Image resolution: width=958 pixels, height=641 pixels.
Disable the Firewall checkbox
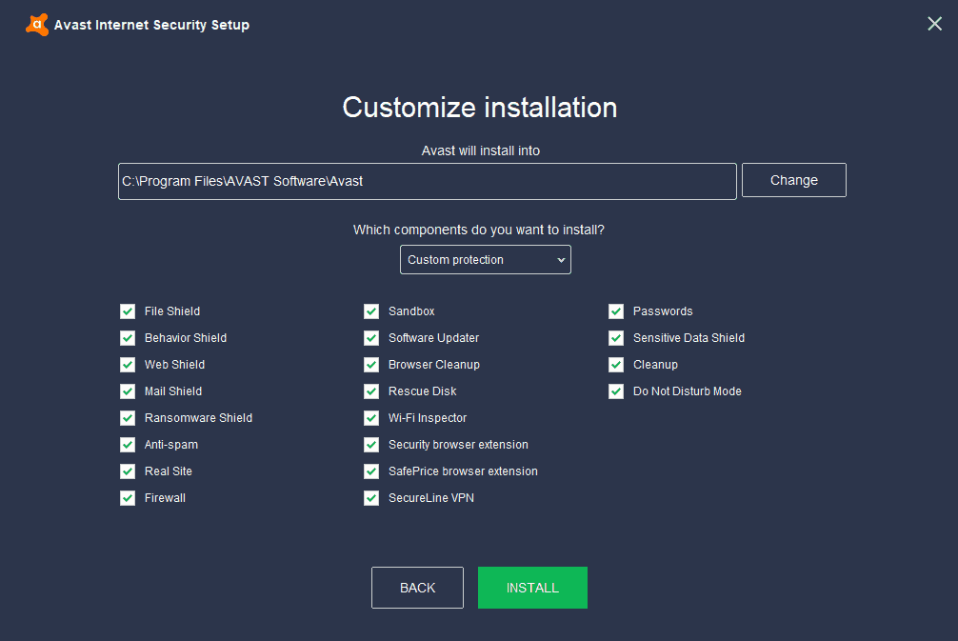(x=128, y=497)
